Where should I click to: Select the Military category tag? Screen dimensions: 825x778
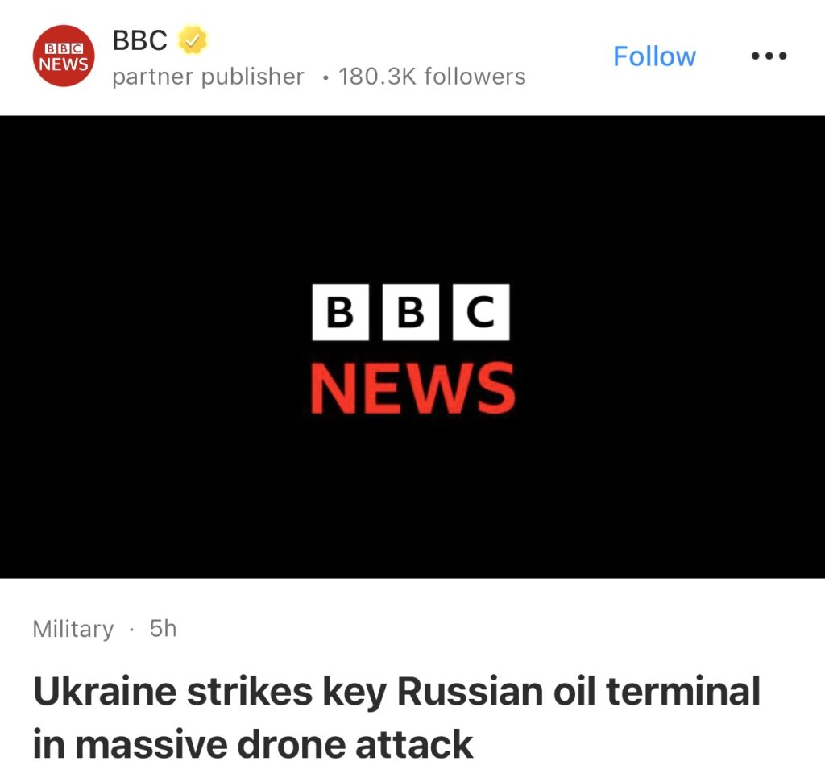point(73,629)
